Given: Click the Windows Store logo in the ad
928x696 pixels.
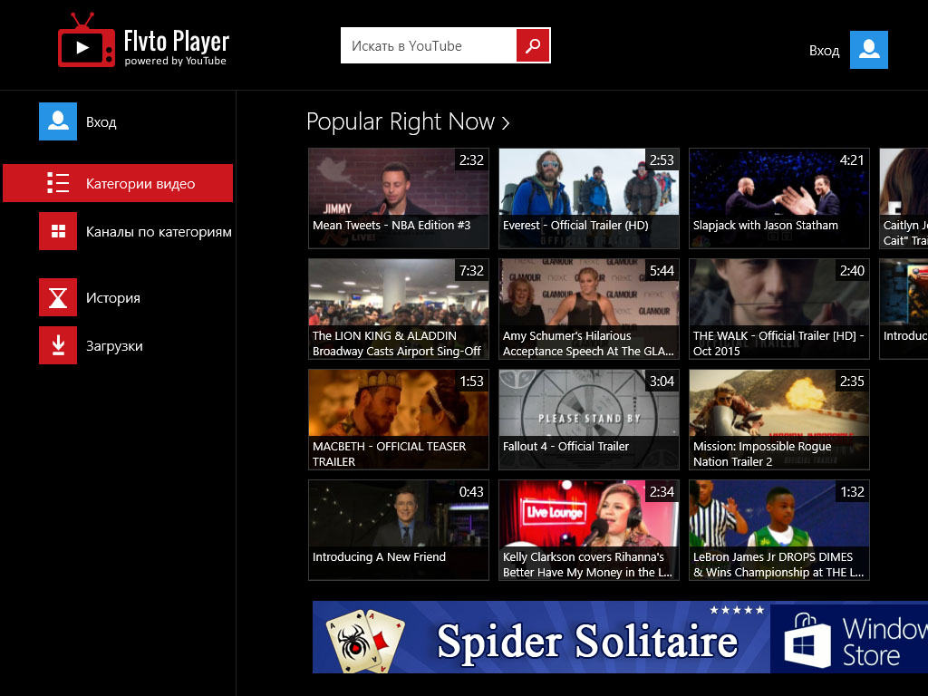Looking at the screenshot, I should click(807, 641).
